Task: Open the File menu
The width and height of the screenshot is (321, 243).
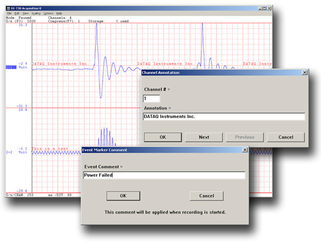Action: pyautogui.click(x=9, y=13)
